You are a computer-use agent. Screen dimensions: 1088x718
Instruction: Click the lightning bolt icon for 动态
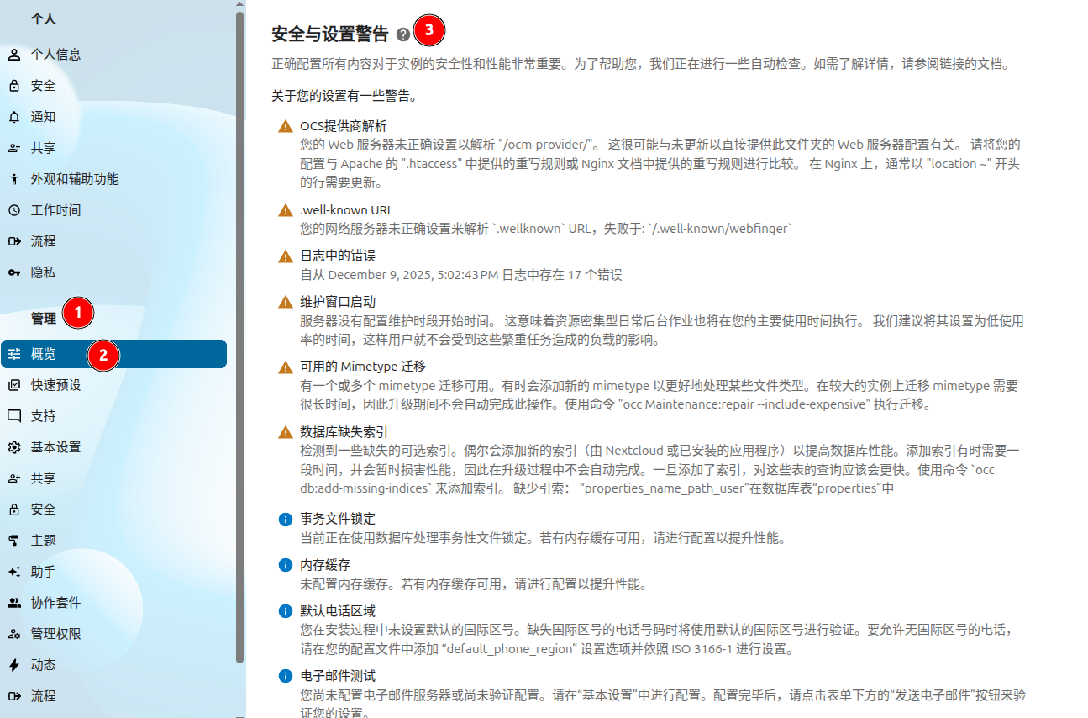click(x=14, y=665)
